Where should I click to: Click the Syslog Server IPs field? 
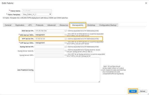click(x=49, y=47)
